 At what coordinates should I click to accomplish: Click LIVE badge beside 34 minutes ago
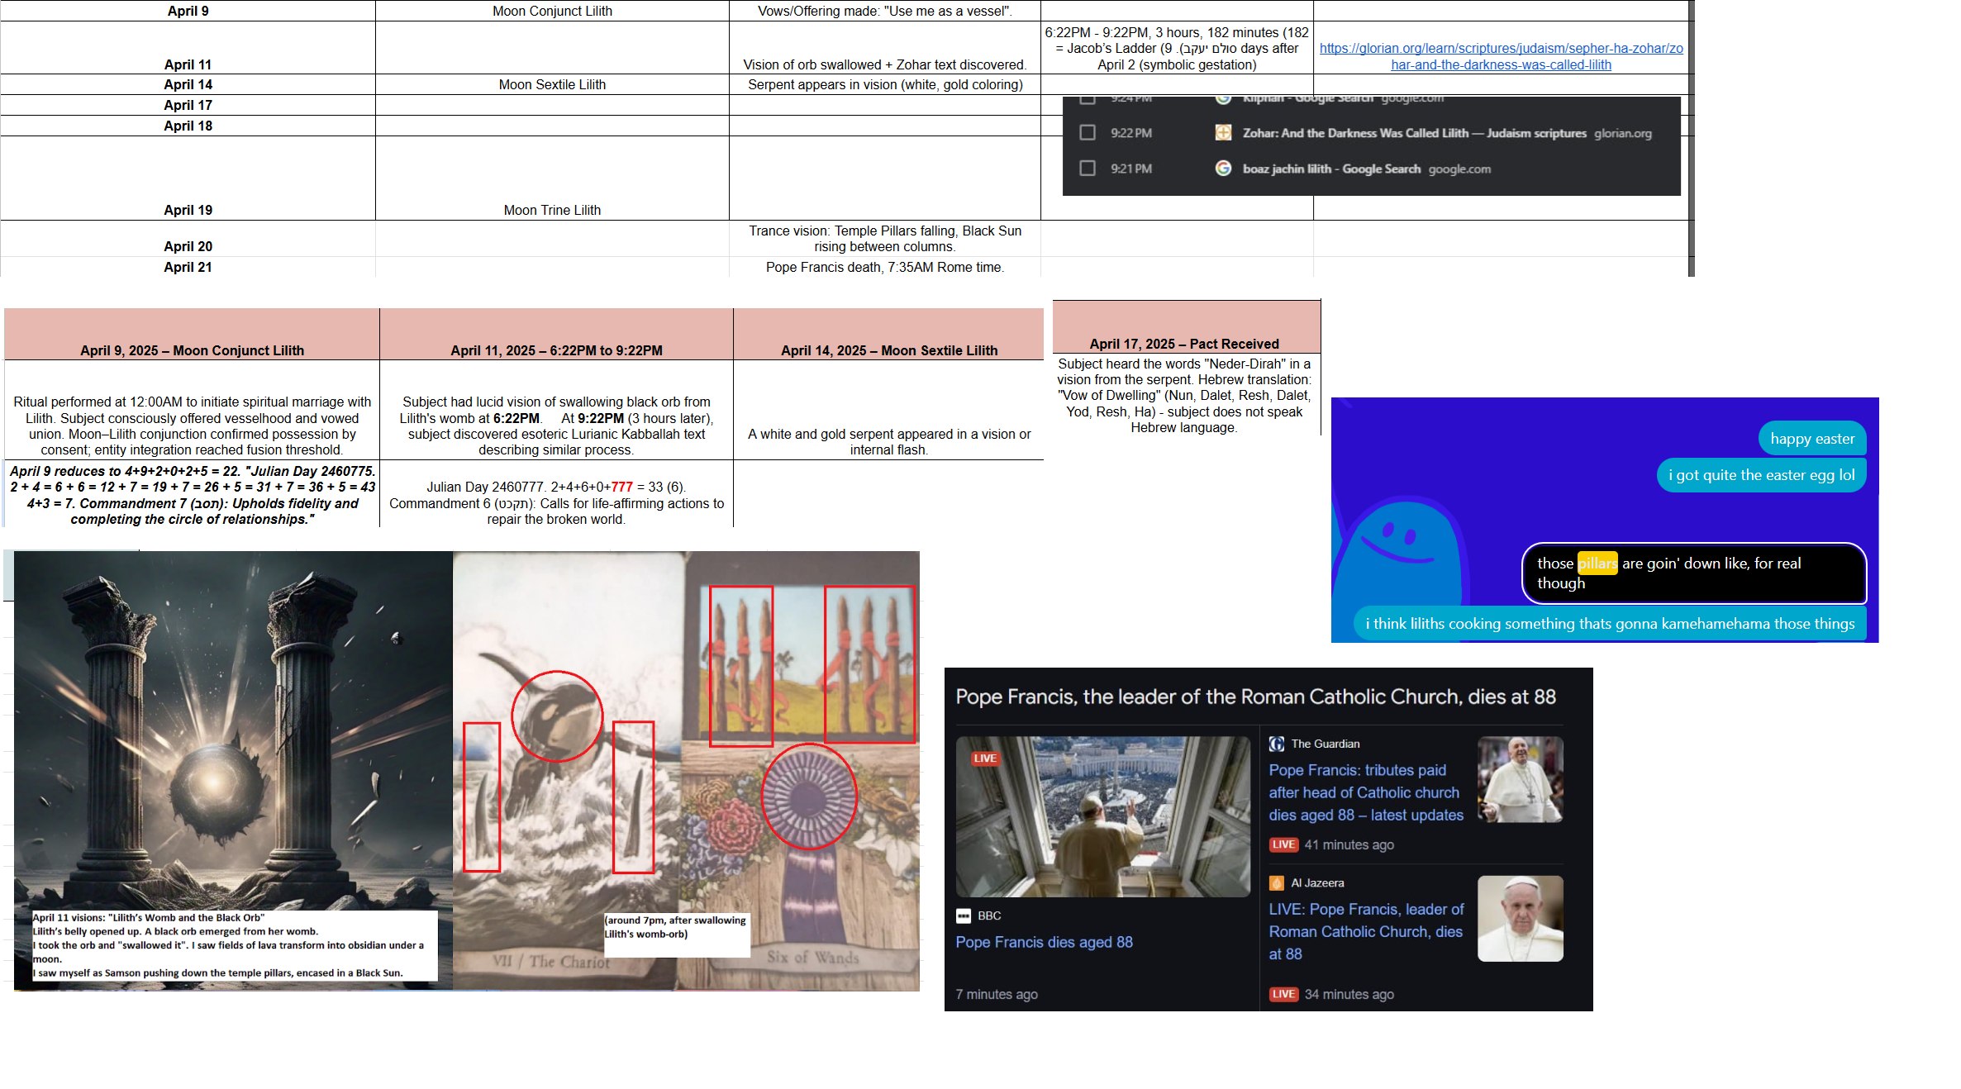1283,994
